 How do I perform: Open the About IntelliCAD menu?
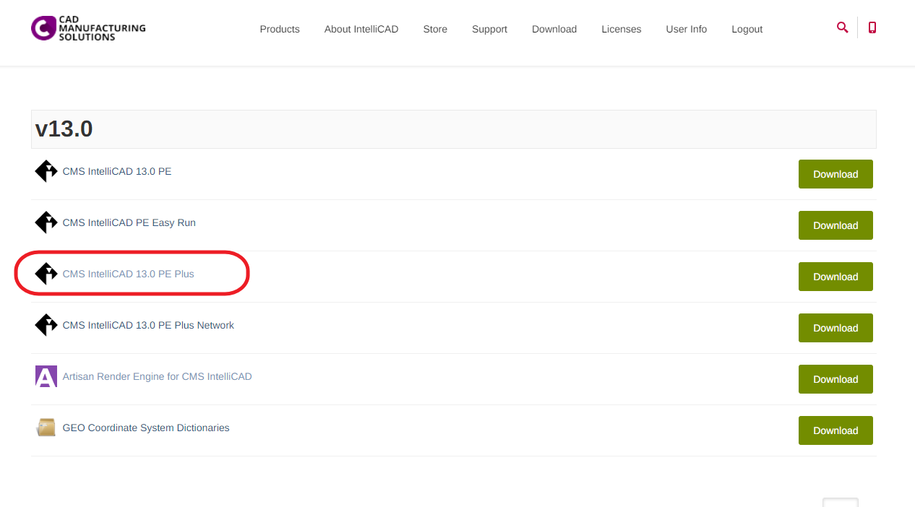[361, 29]
